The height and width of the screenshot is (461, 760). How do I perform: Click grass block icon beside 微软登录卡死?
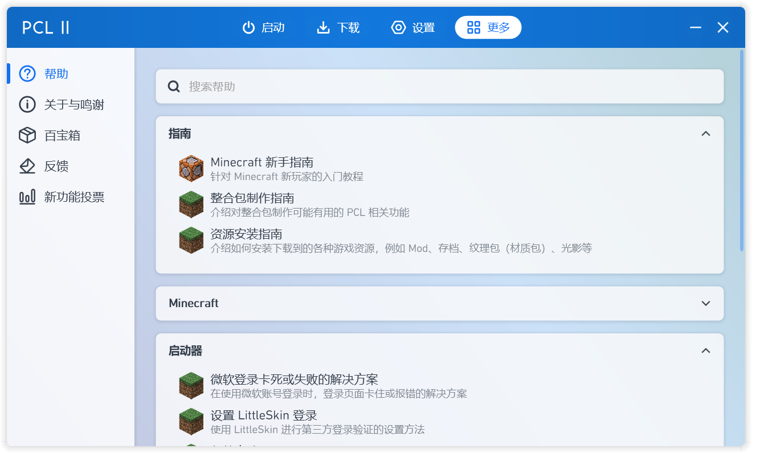191,386
